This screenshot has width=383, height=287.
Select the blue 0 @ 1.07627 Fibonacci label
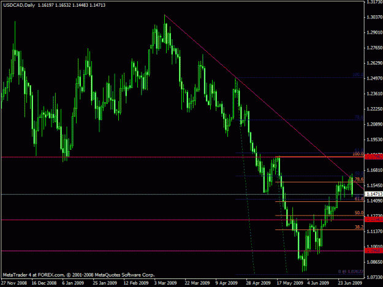(x=351, y=271)
